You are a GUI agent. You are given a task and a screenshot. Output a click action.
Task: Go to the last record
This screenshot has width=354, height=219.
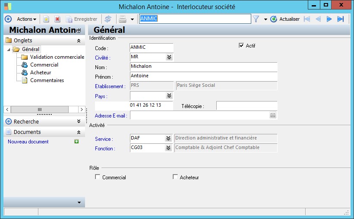pos(341,19)
